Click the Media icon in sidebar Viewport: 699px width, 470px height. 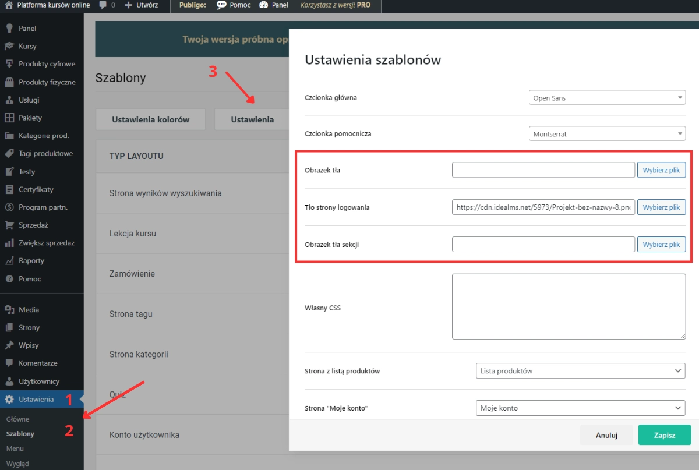point(9,309)
